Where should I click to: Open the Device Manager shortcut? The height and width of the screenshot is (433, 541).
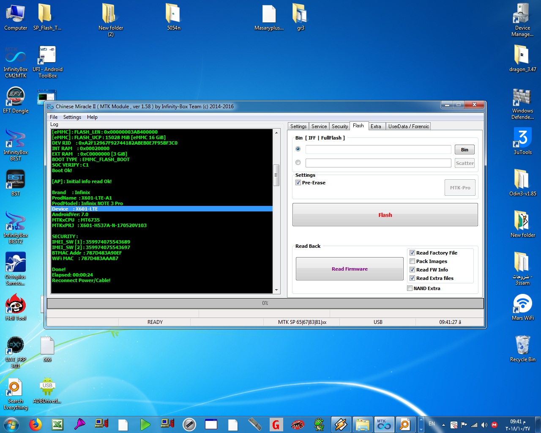(x=522, y=20)
